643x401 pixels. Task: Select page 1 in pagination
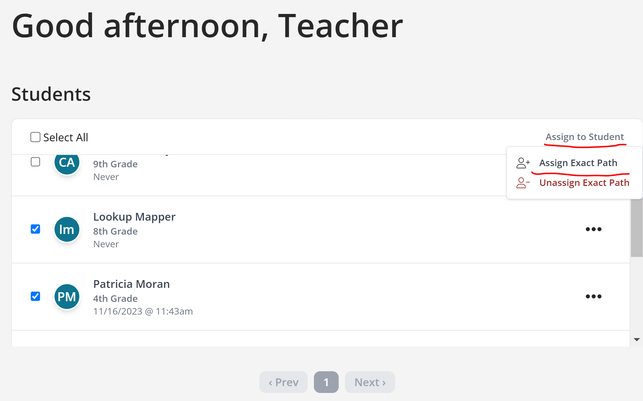click(326, 382)
